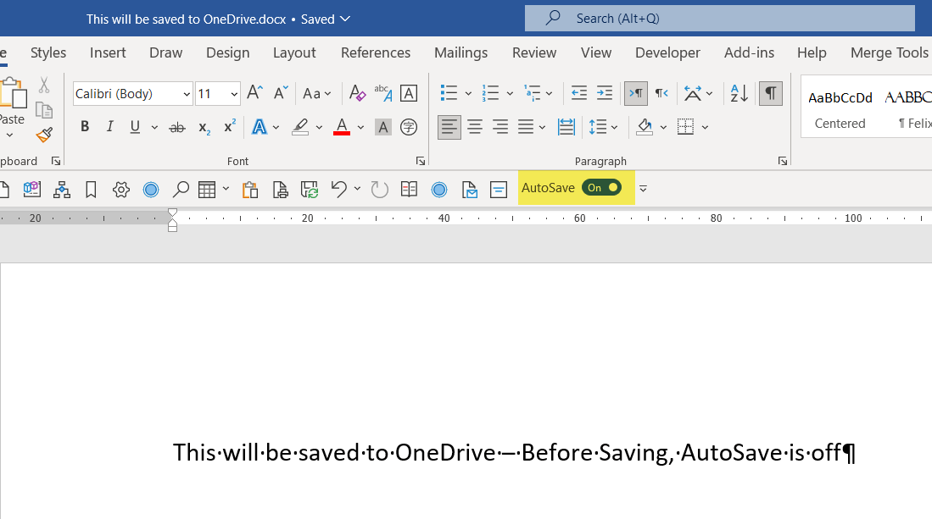
Task: Switch to the Mailings tab
Action: click(x=460, y=52)
